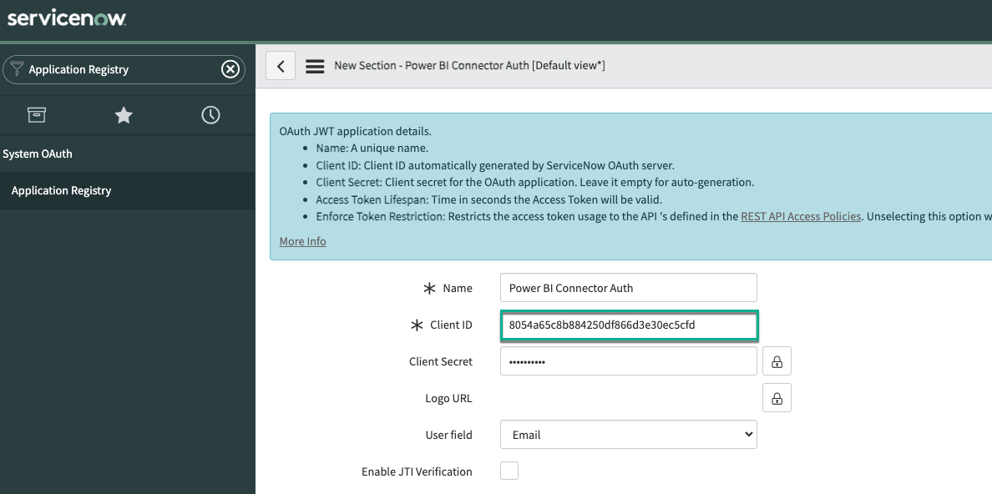Screen dimensions: 992x494
Task: Click the servicenow logo
Action: [x=67, y=18]
